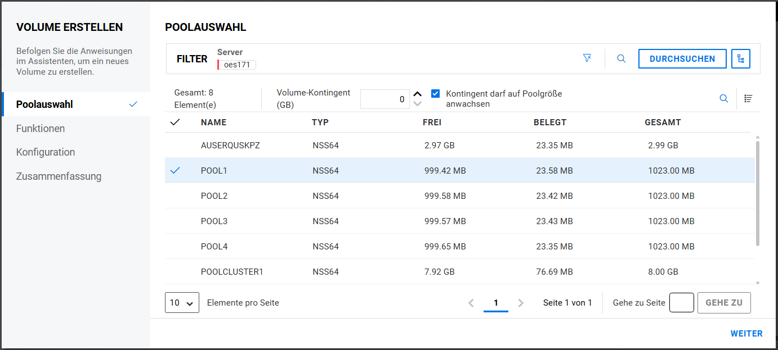Open the Funktionen wizard step

(41, 129)
